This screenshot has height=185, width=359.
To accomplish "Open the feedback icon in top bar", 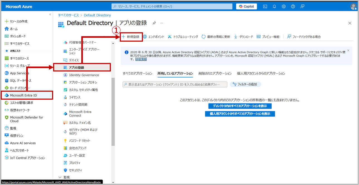I will click(x=302, y=6).
